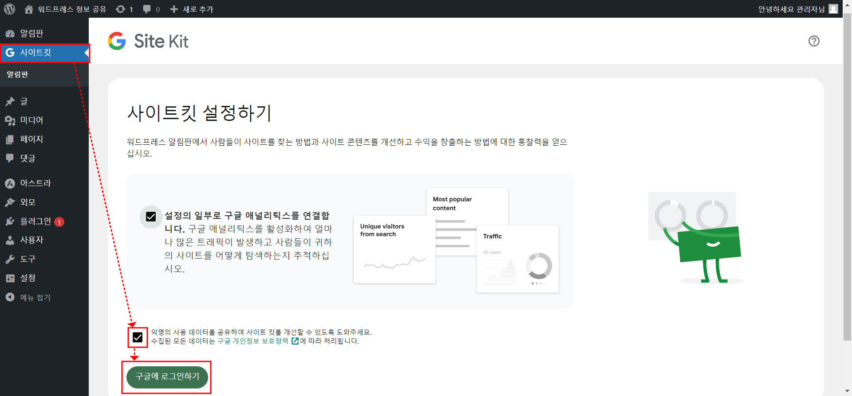Open the comments bubble icon in admin bar
This screenshot has height=396, width=852.
click(x=147, y=9)
